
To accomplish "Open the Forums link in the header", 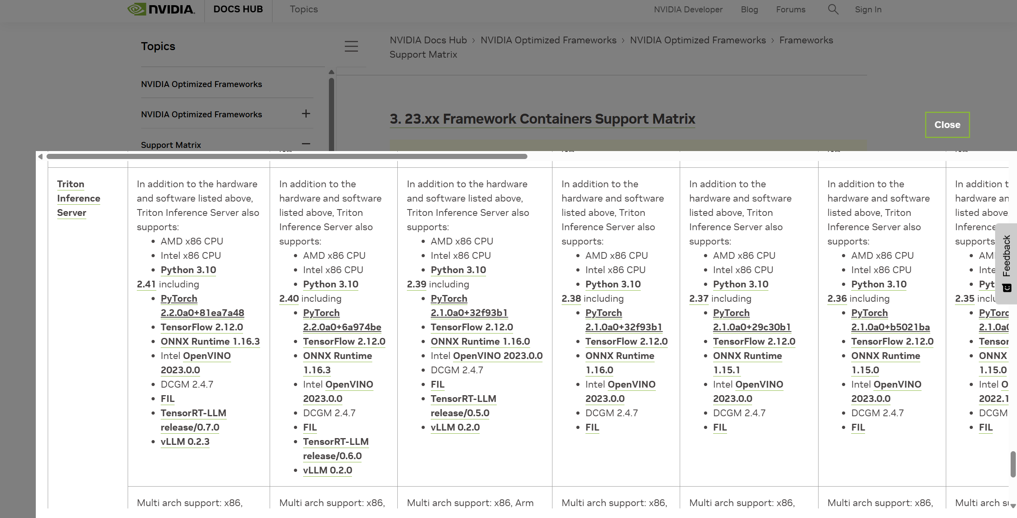I will pyautogui.click(x=790, y=10).
